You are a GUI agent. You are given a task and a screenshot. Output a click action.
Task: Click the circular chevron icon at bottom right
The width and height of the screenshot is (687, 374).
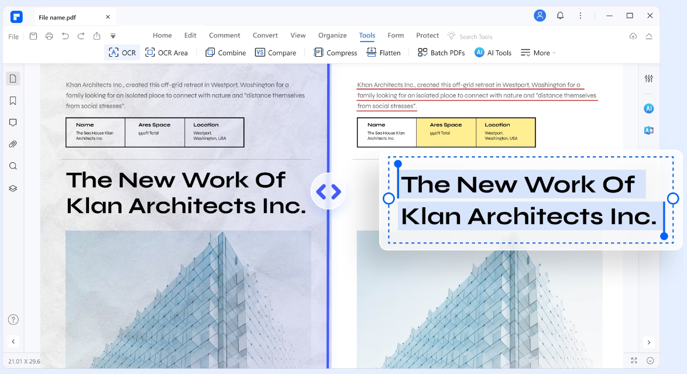click(x=650, y=361)
